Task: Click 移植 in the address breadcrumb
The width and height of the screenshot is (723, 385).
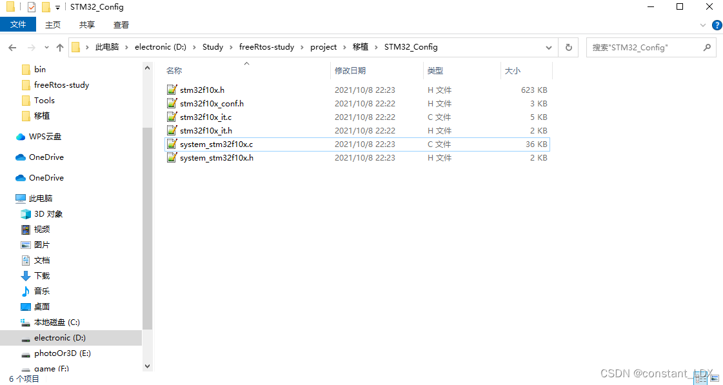Action: [361, 47]
